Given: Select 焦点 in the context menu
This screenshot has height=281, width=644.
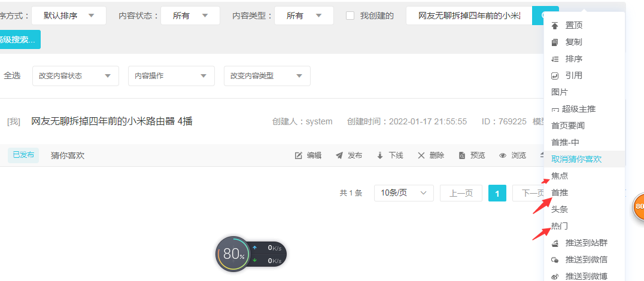Looking at the screenshot, I should [560, 176].
